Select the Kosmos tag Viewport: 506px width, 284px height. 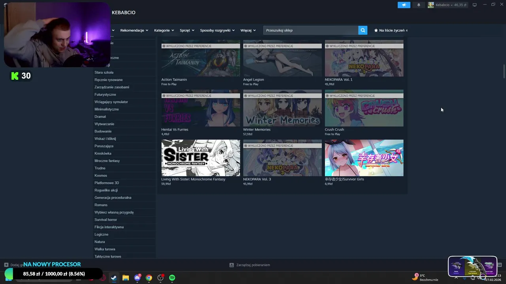pyautogui.click(x=101, y=176)
